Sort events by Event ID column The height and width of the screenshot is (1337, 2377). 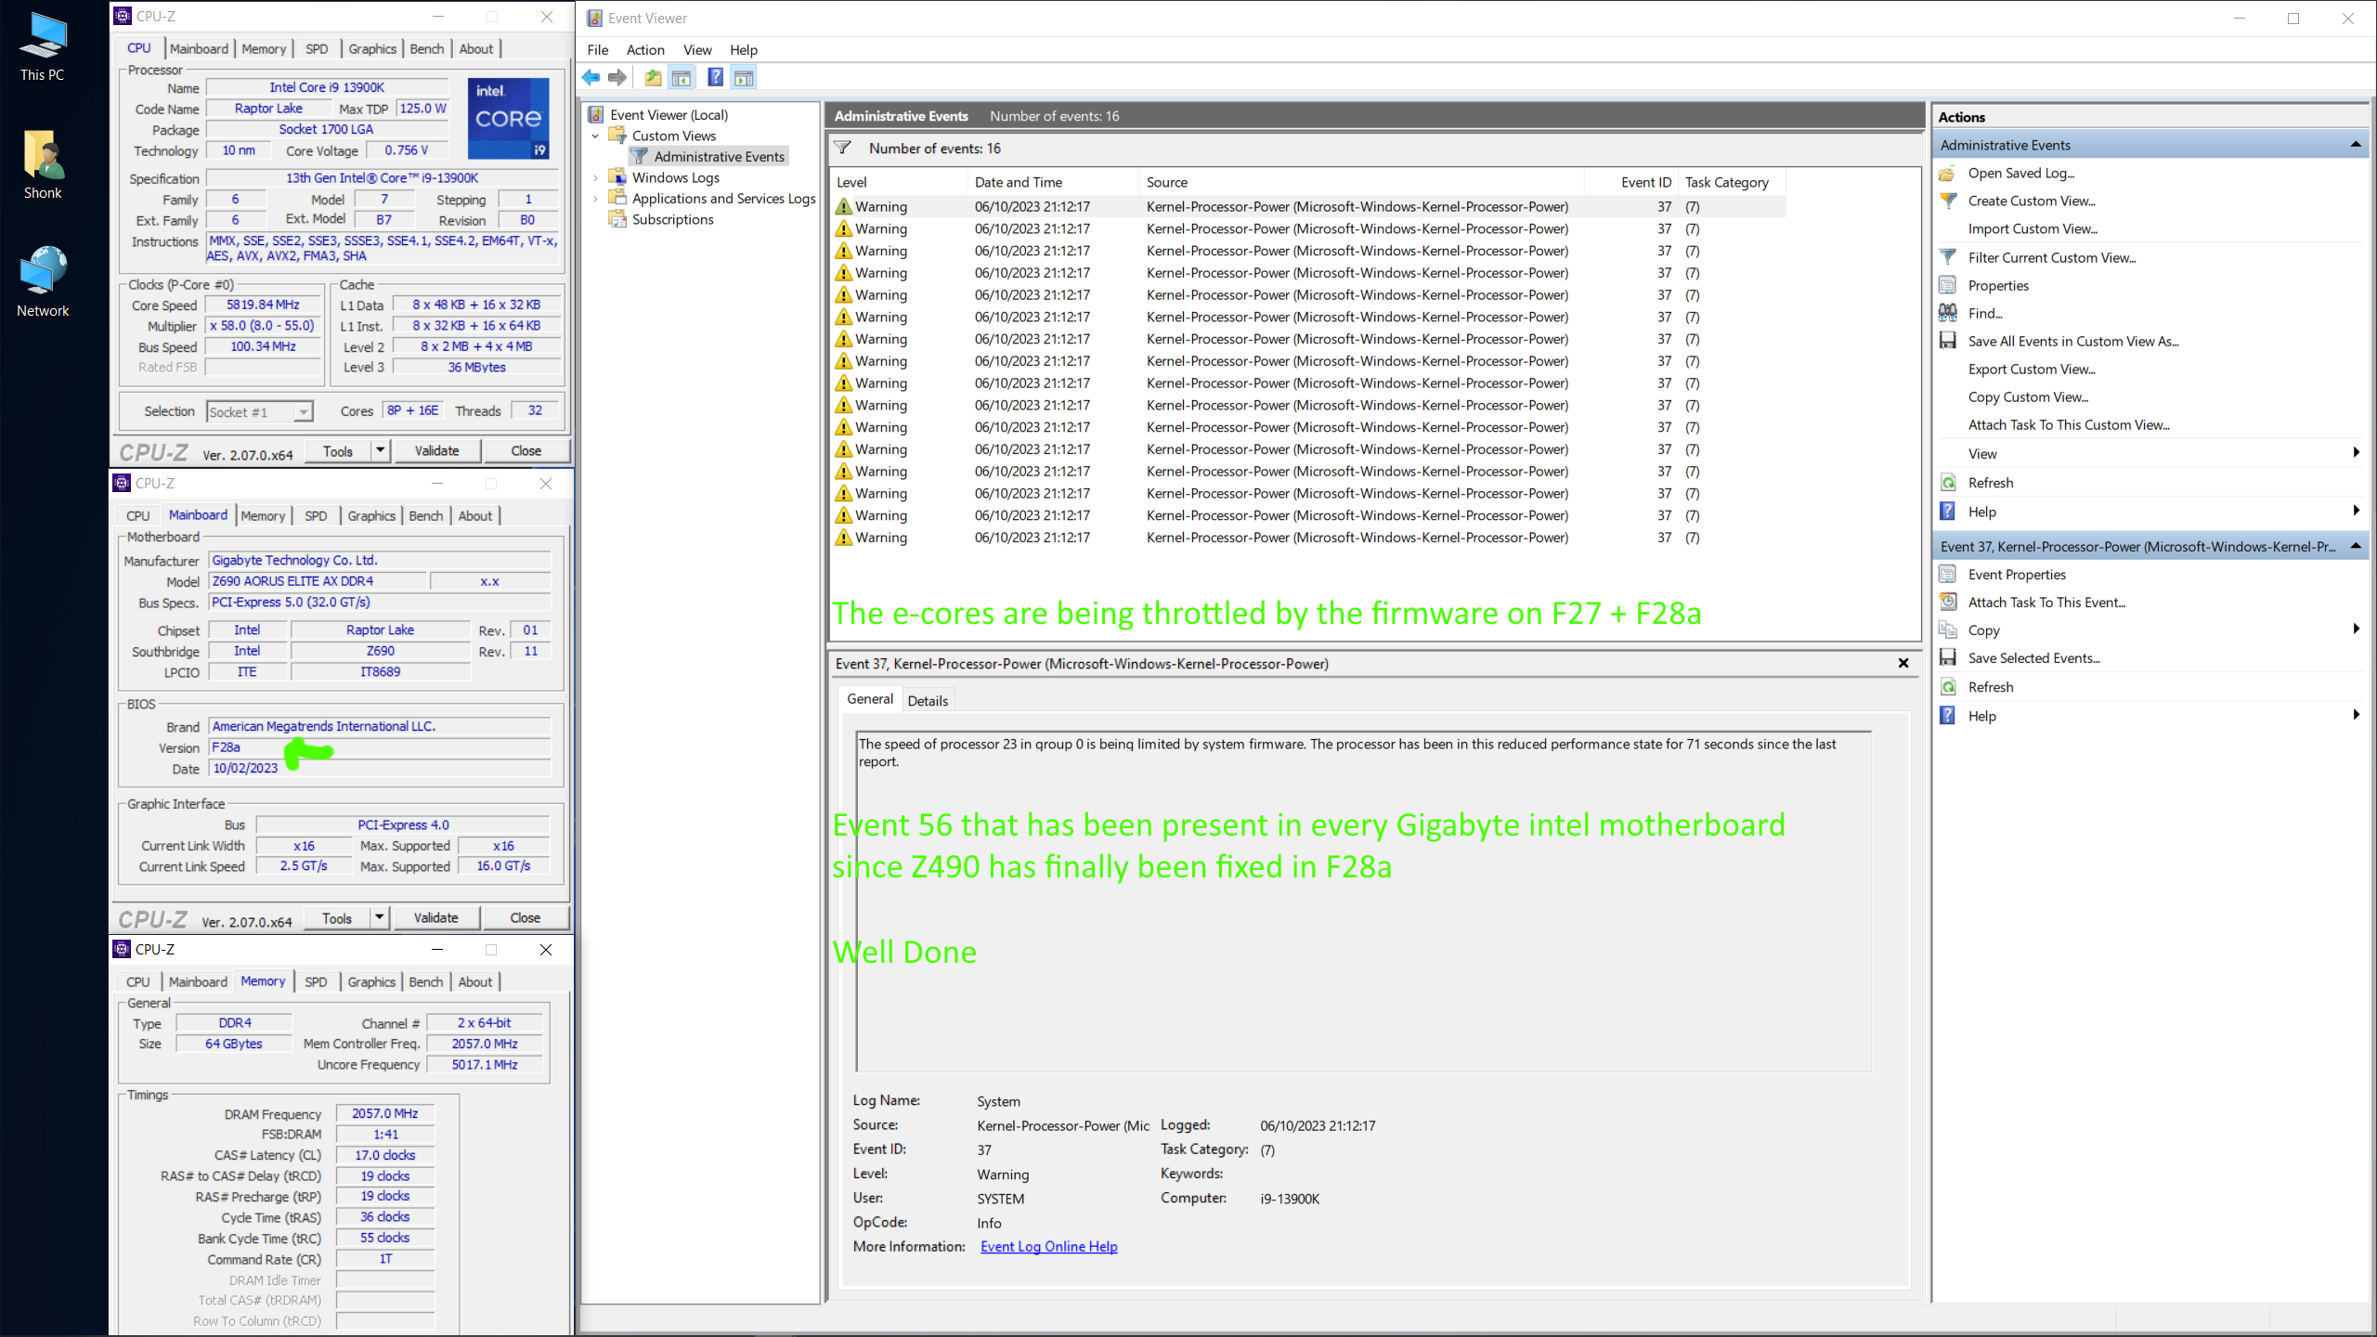(1632, 182)
